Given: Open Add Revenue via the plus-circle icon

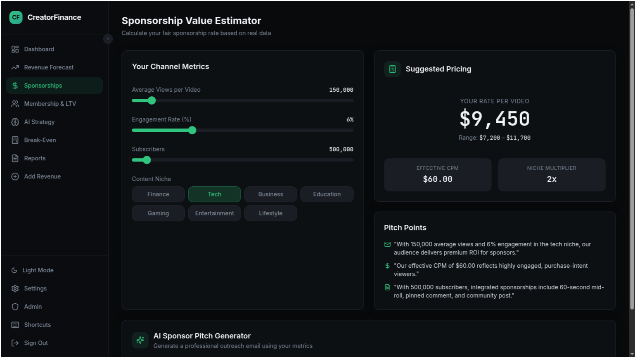Looking at the screenshot, I should click(15, 176).
